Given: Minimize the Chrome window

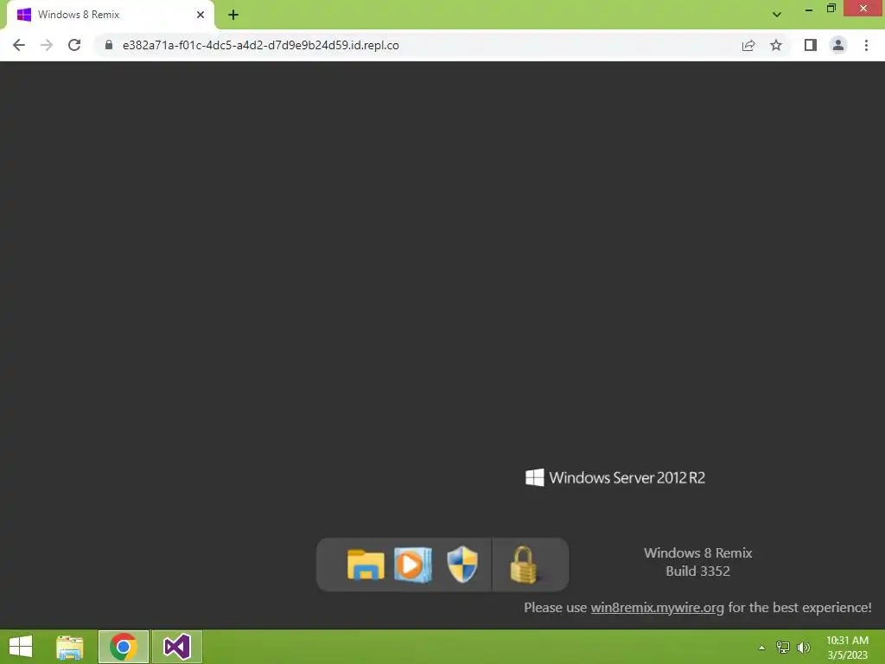Looking at the screenshot, I should (x=808, y=9).
